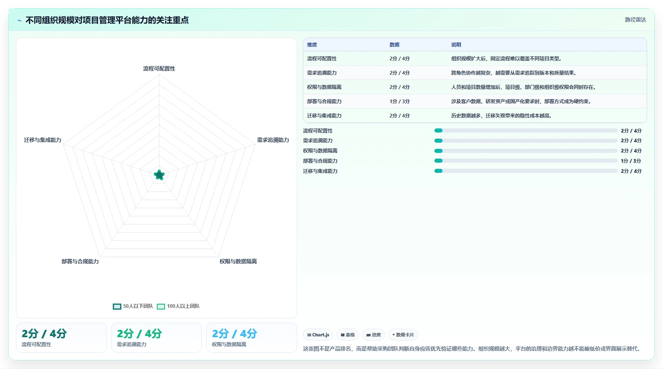Screen dimensions: 663x369
Task: Click the 说明 column header
Action: [x=456, y=45]
